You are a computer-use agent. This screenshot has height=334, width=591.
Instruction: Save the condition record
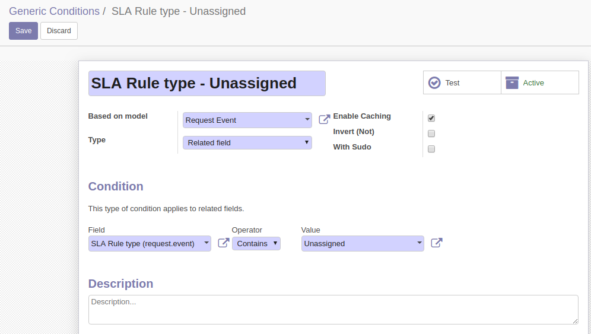[23, 31]
